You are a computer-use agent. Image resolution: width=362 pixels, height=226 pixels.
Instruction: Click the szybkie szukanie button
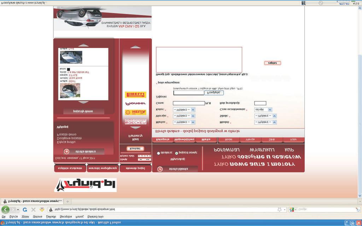point(70,168)
